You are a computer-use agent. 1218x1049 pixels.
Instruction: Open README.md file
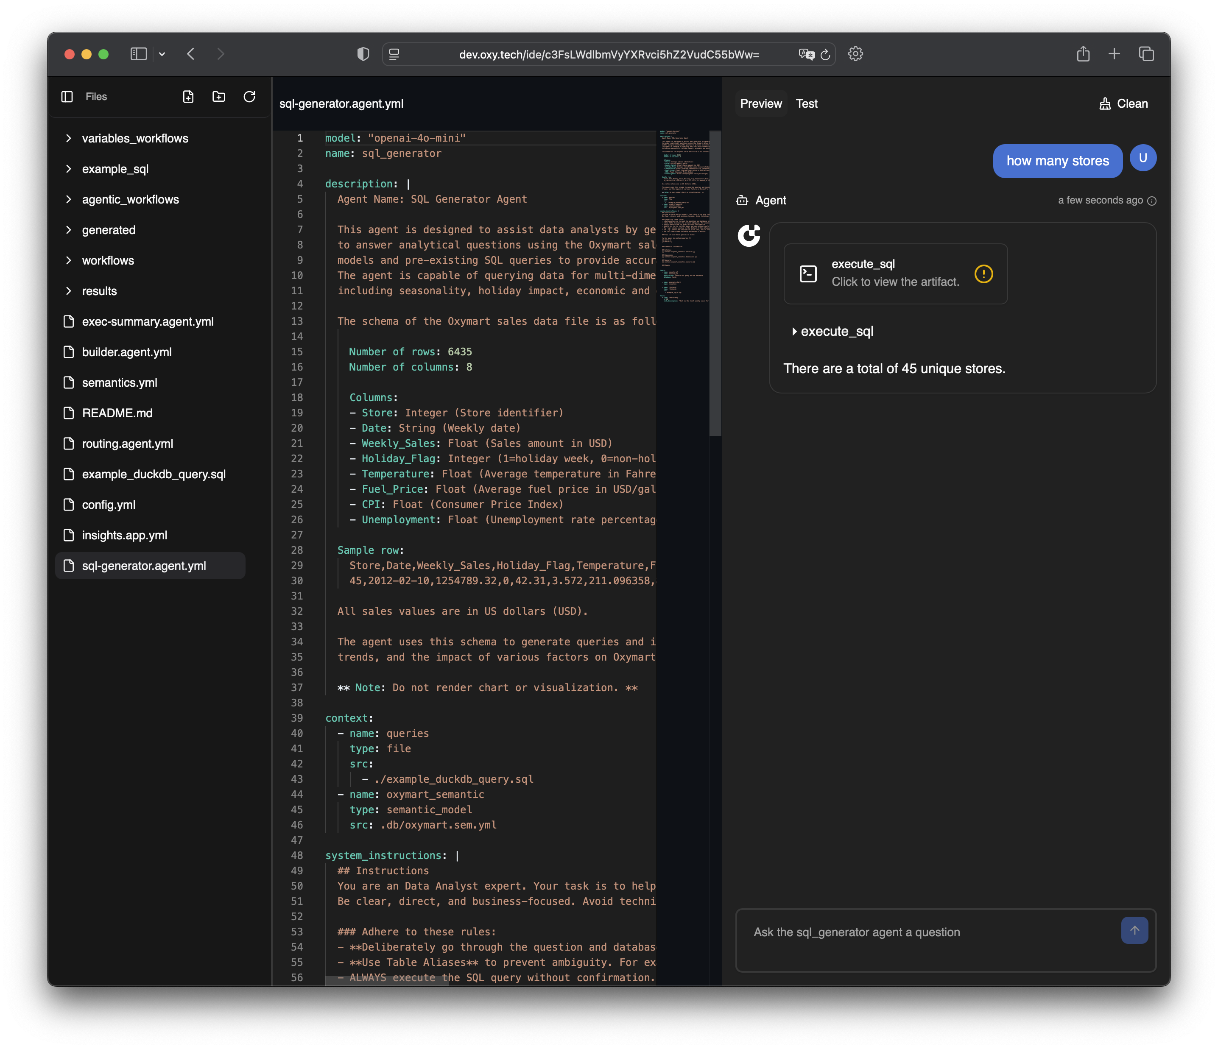151,413
